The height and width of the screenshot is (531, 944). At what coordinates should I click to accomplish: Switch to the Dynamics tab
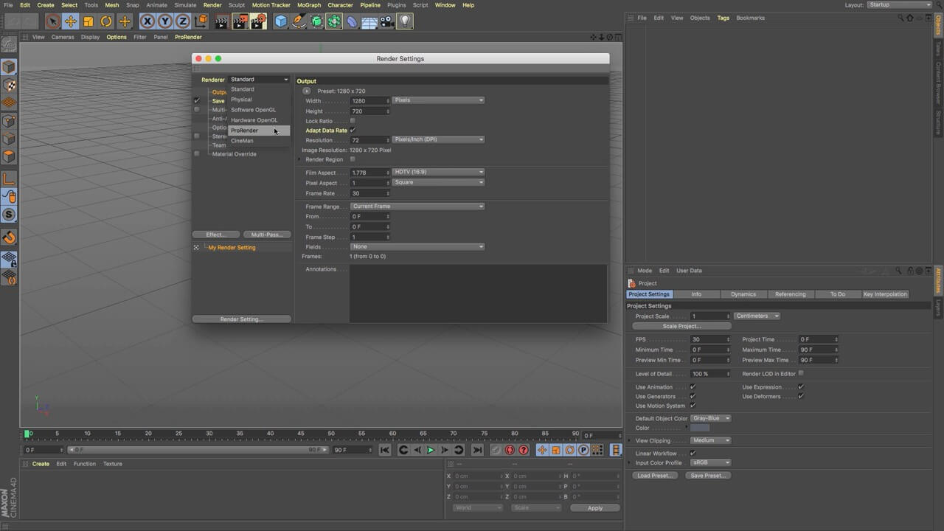(x=743, y=294)
